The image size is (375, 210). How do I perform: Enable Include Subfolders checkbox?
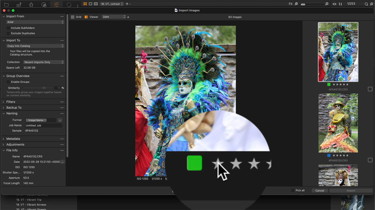[x=8, y=28]
